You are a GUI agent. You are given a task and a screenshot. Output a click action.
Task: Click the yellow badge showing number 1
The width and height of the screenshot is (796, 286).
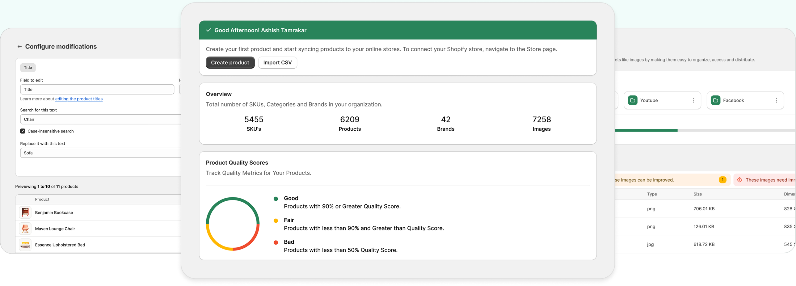click(722, 180)
